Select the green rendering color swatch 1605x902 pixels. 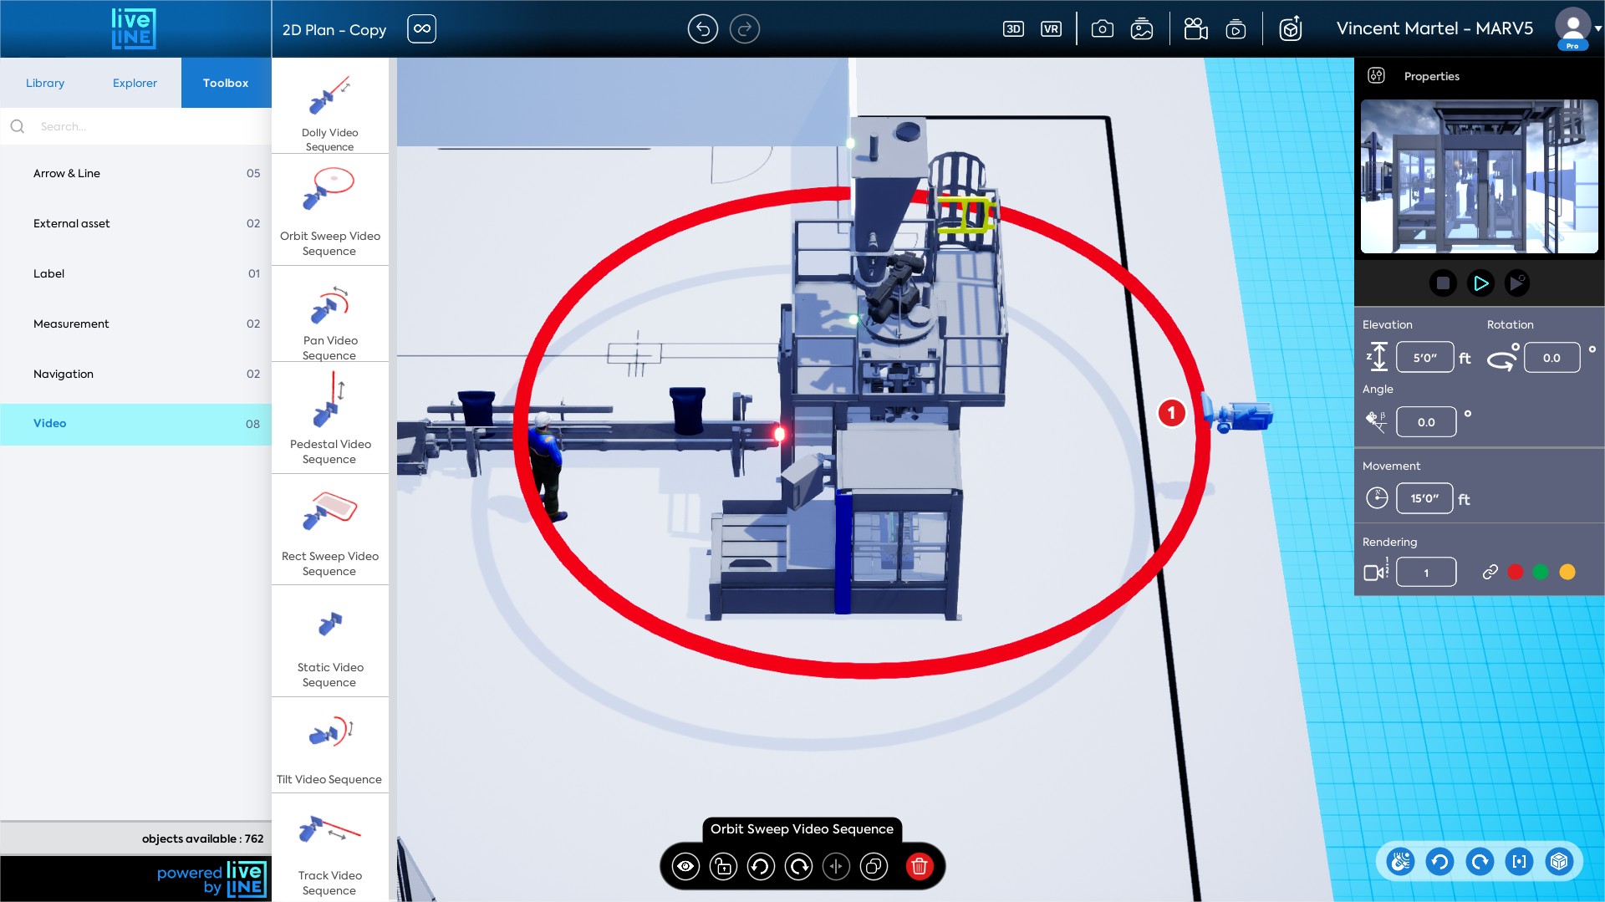[1541, 572]
